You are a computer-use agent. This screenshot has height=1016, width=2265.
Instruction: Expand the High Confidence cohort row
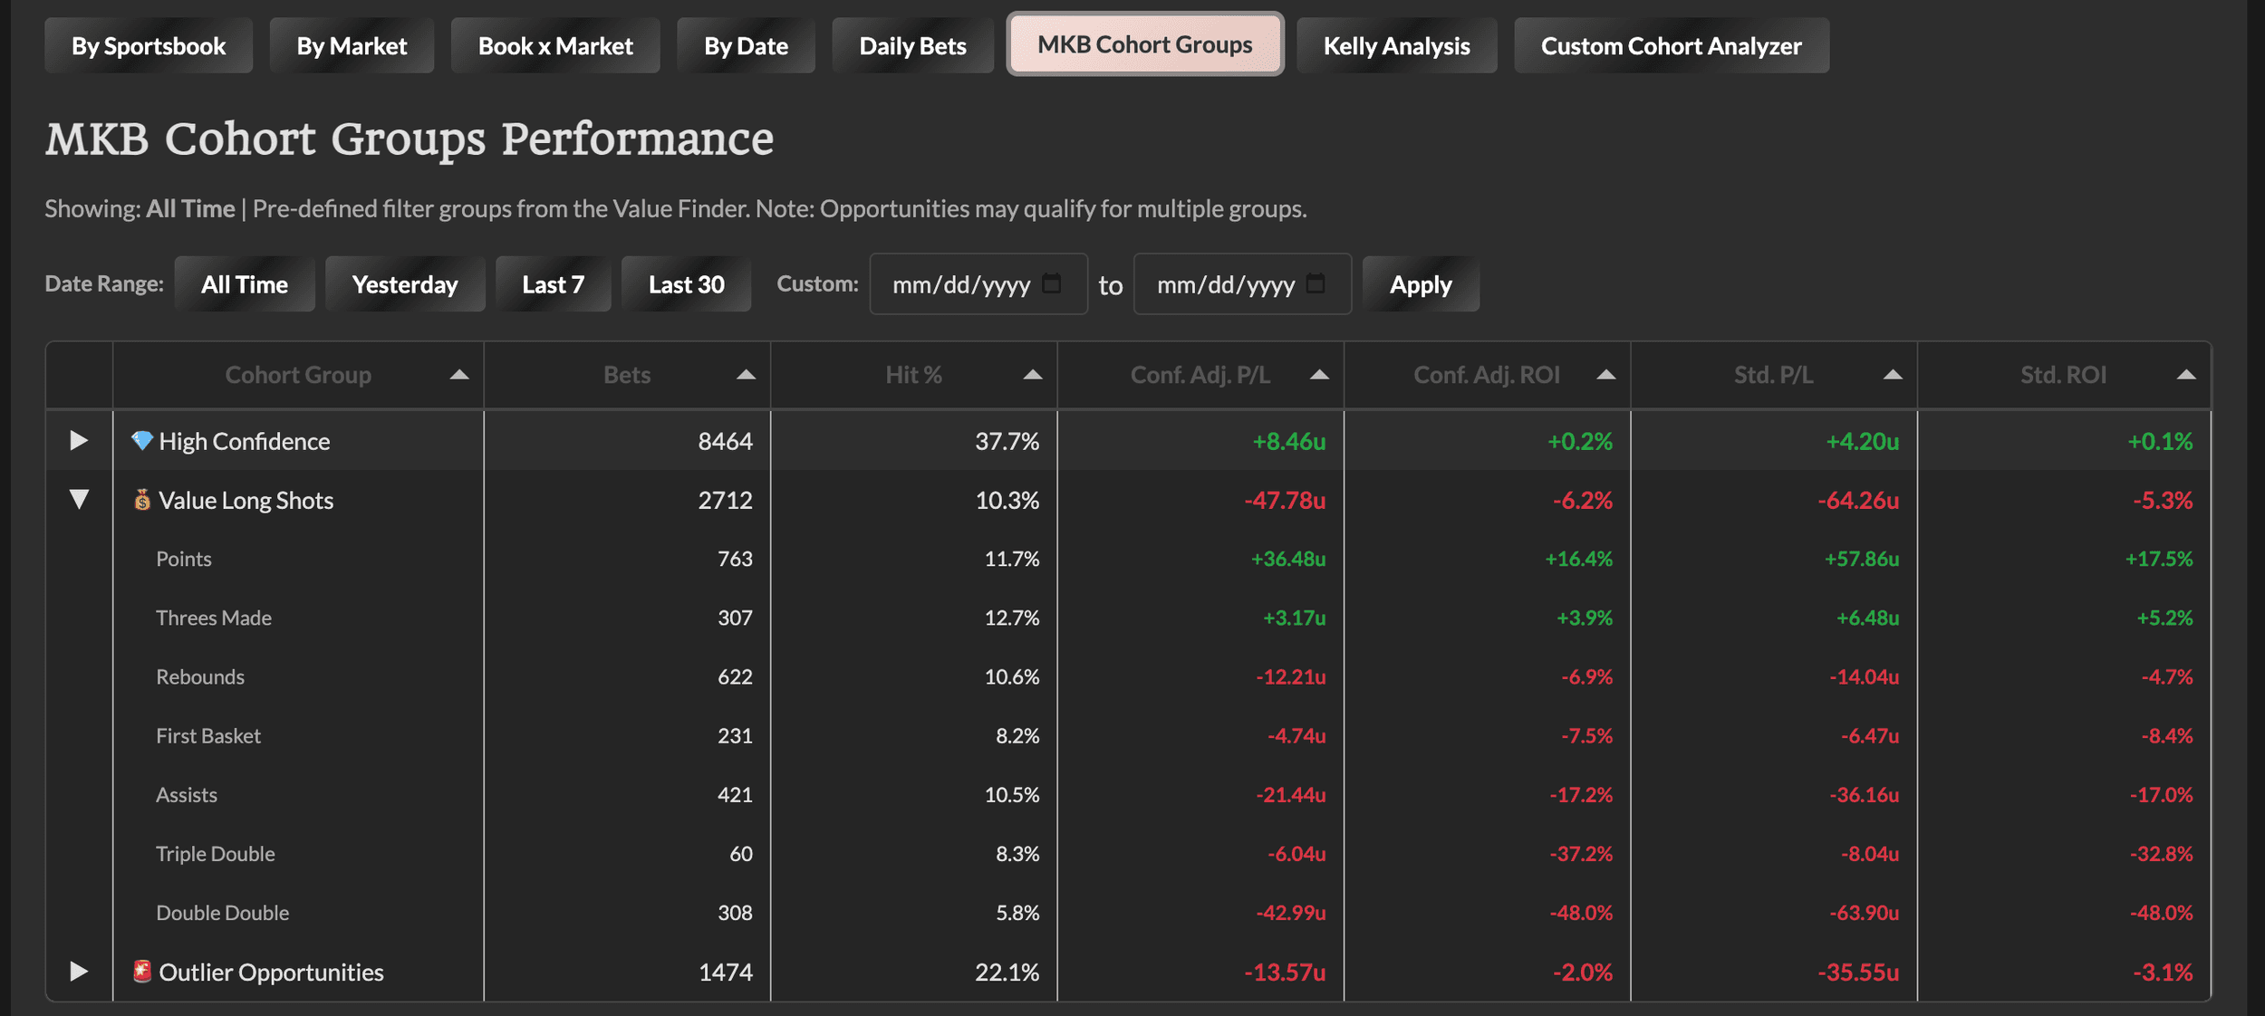[79, 441]
